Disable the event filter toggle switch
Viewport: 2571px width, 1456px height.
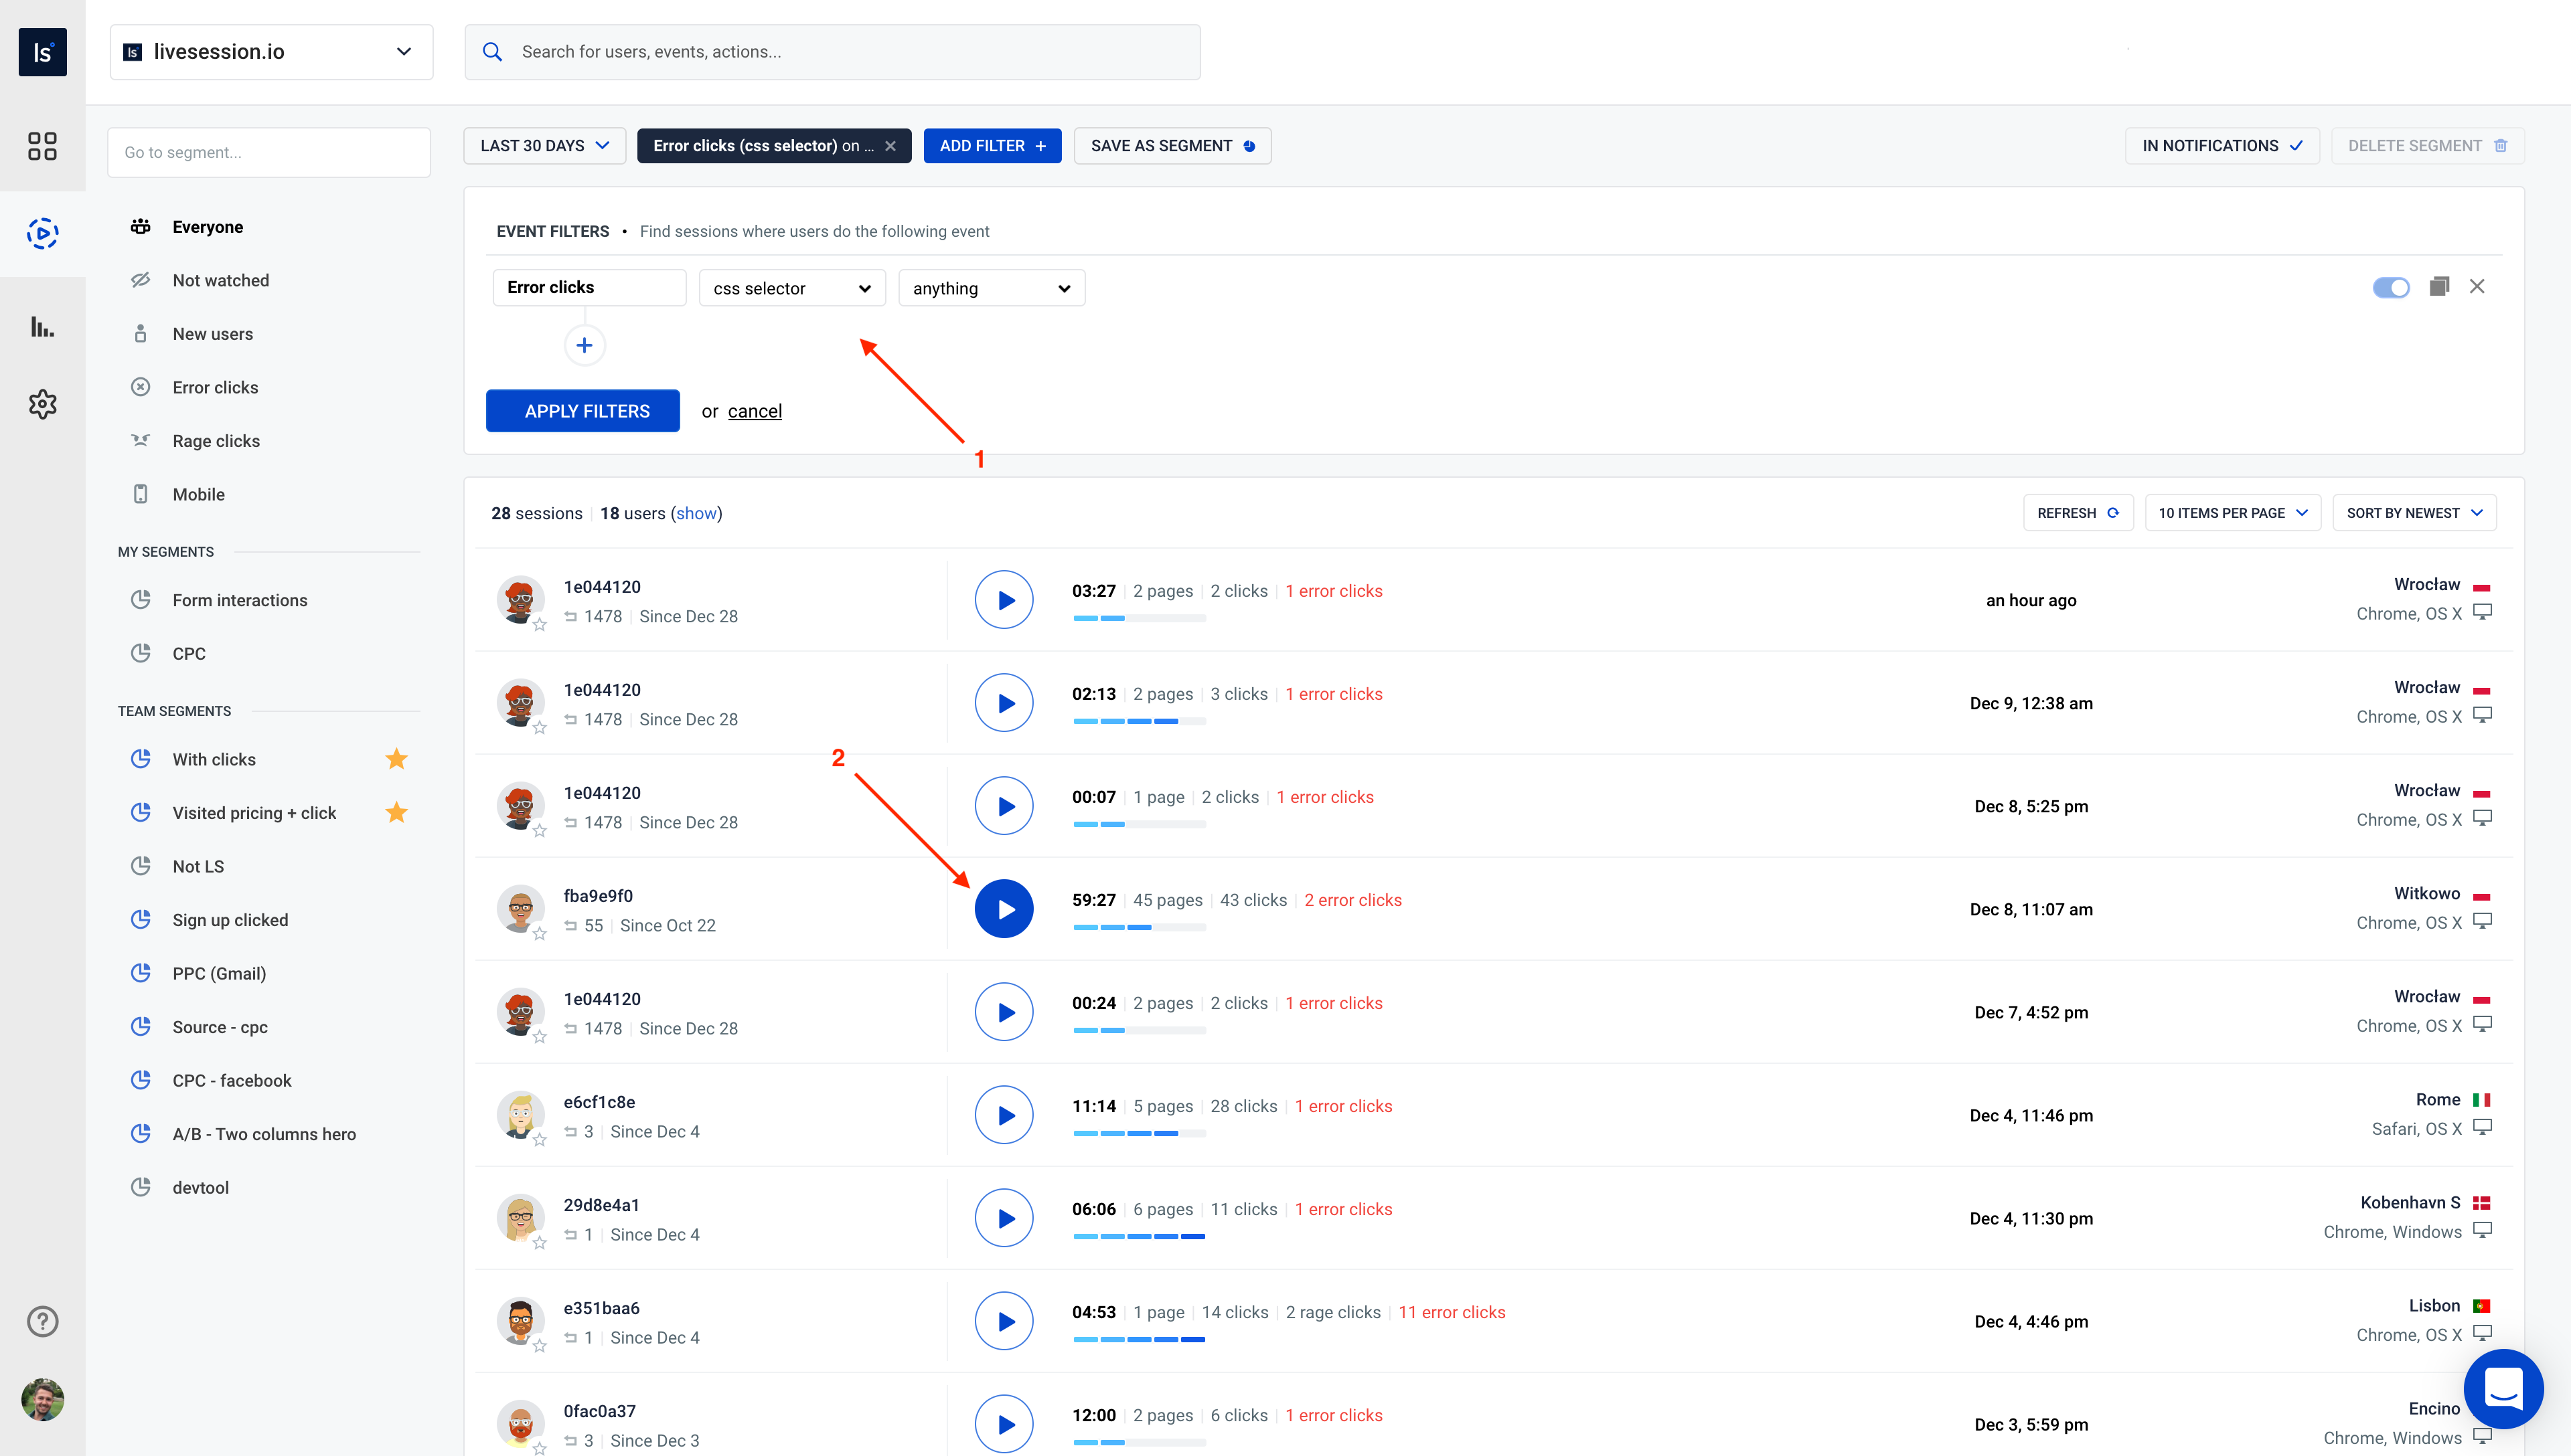[2392, 287]
